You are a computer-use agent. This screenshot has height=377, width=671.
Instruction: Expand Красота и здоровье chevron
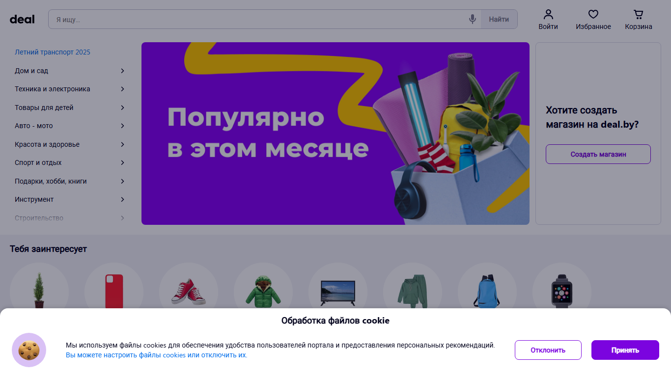122,144
